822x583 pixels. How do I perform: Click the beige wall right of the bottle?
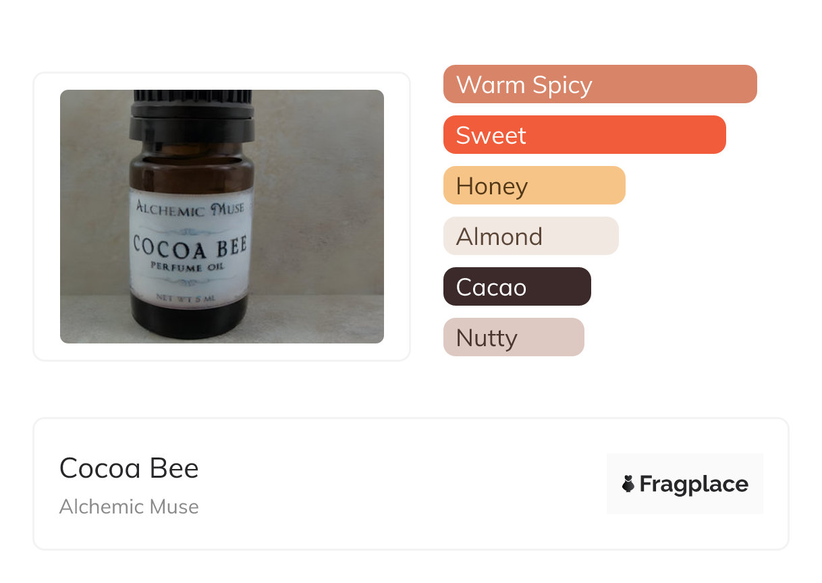point(317,202)
